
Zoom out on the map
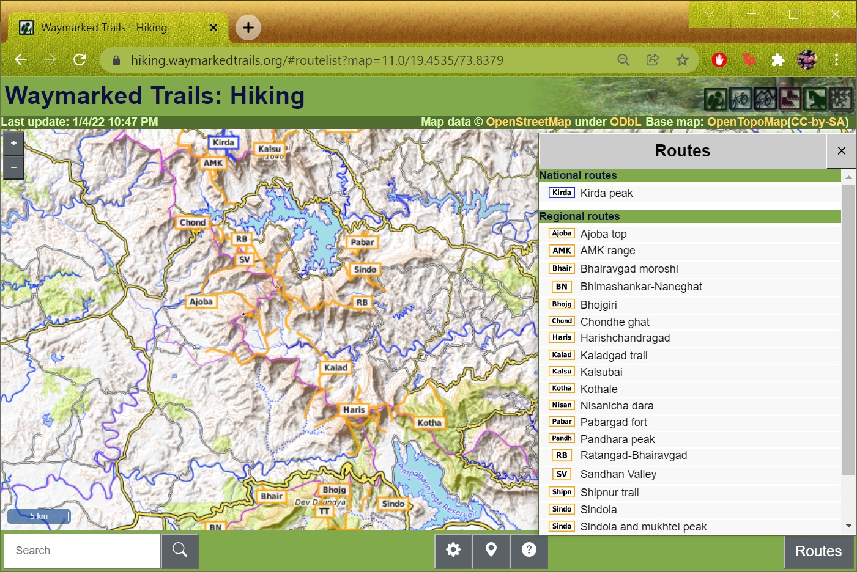13,167
